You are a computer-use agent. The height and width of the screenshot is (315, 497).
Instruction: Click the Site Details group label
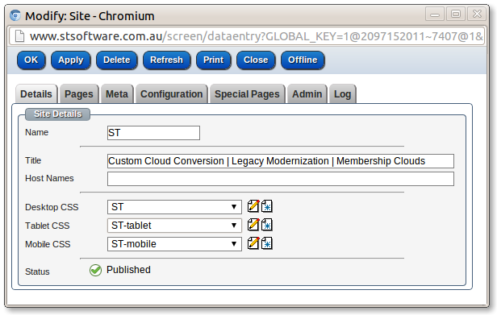pyautogui.click(x=58, y=114)
